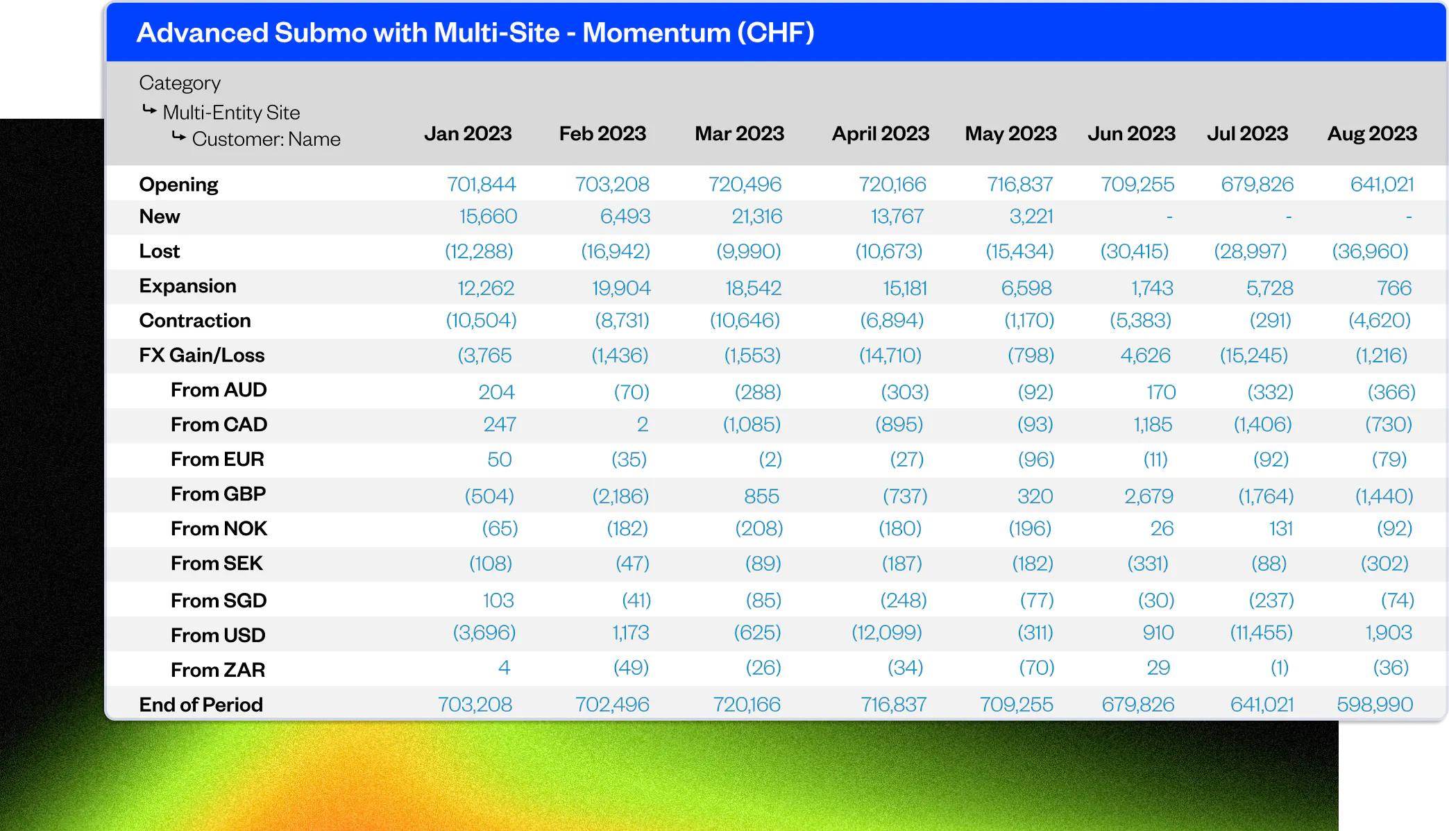Click the From SGD row label
Screen dimensions: 1449x831
(x=219, y=601)
